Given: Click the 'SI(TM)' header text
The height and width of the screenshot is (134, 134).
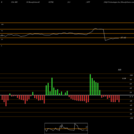Looking at the screenshot, I should tap(51, 2).
